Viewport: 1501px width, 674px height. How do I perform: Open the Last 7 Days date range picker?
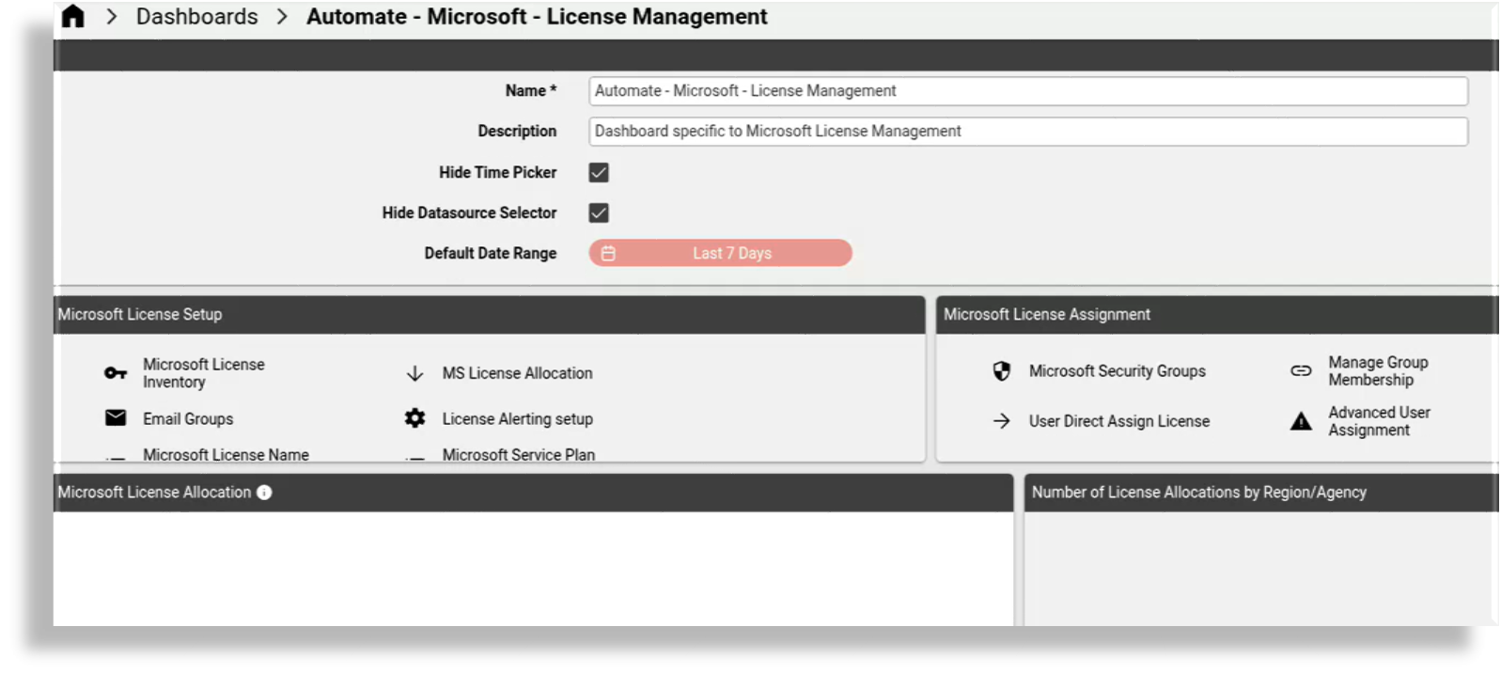[720, 253]
